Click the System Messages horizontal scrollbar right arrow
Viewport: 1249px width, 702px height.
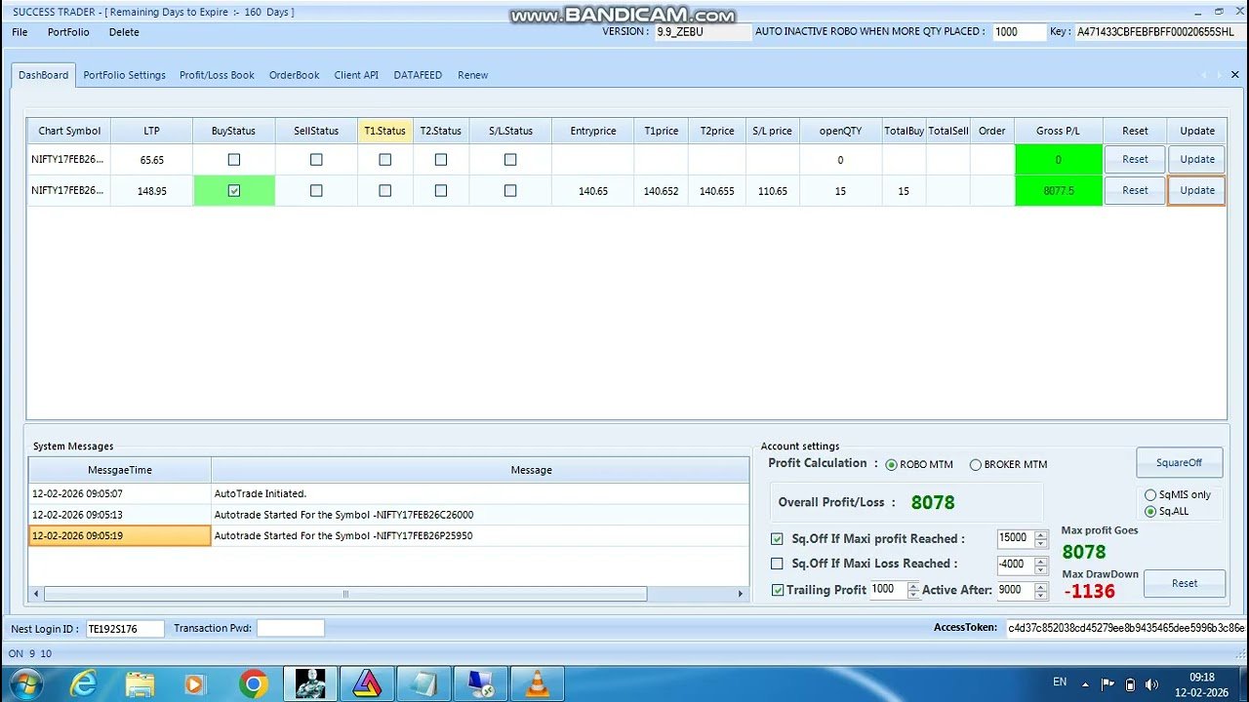(x=739, y=593)
